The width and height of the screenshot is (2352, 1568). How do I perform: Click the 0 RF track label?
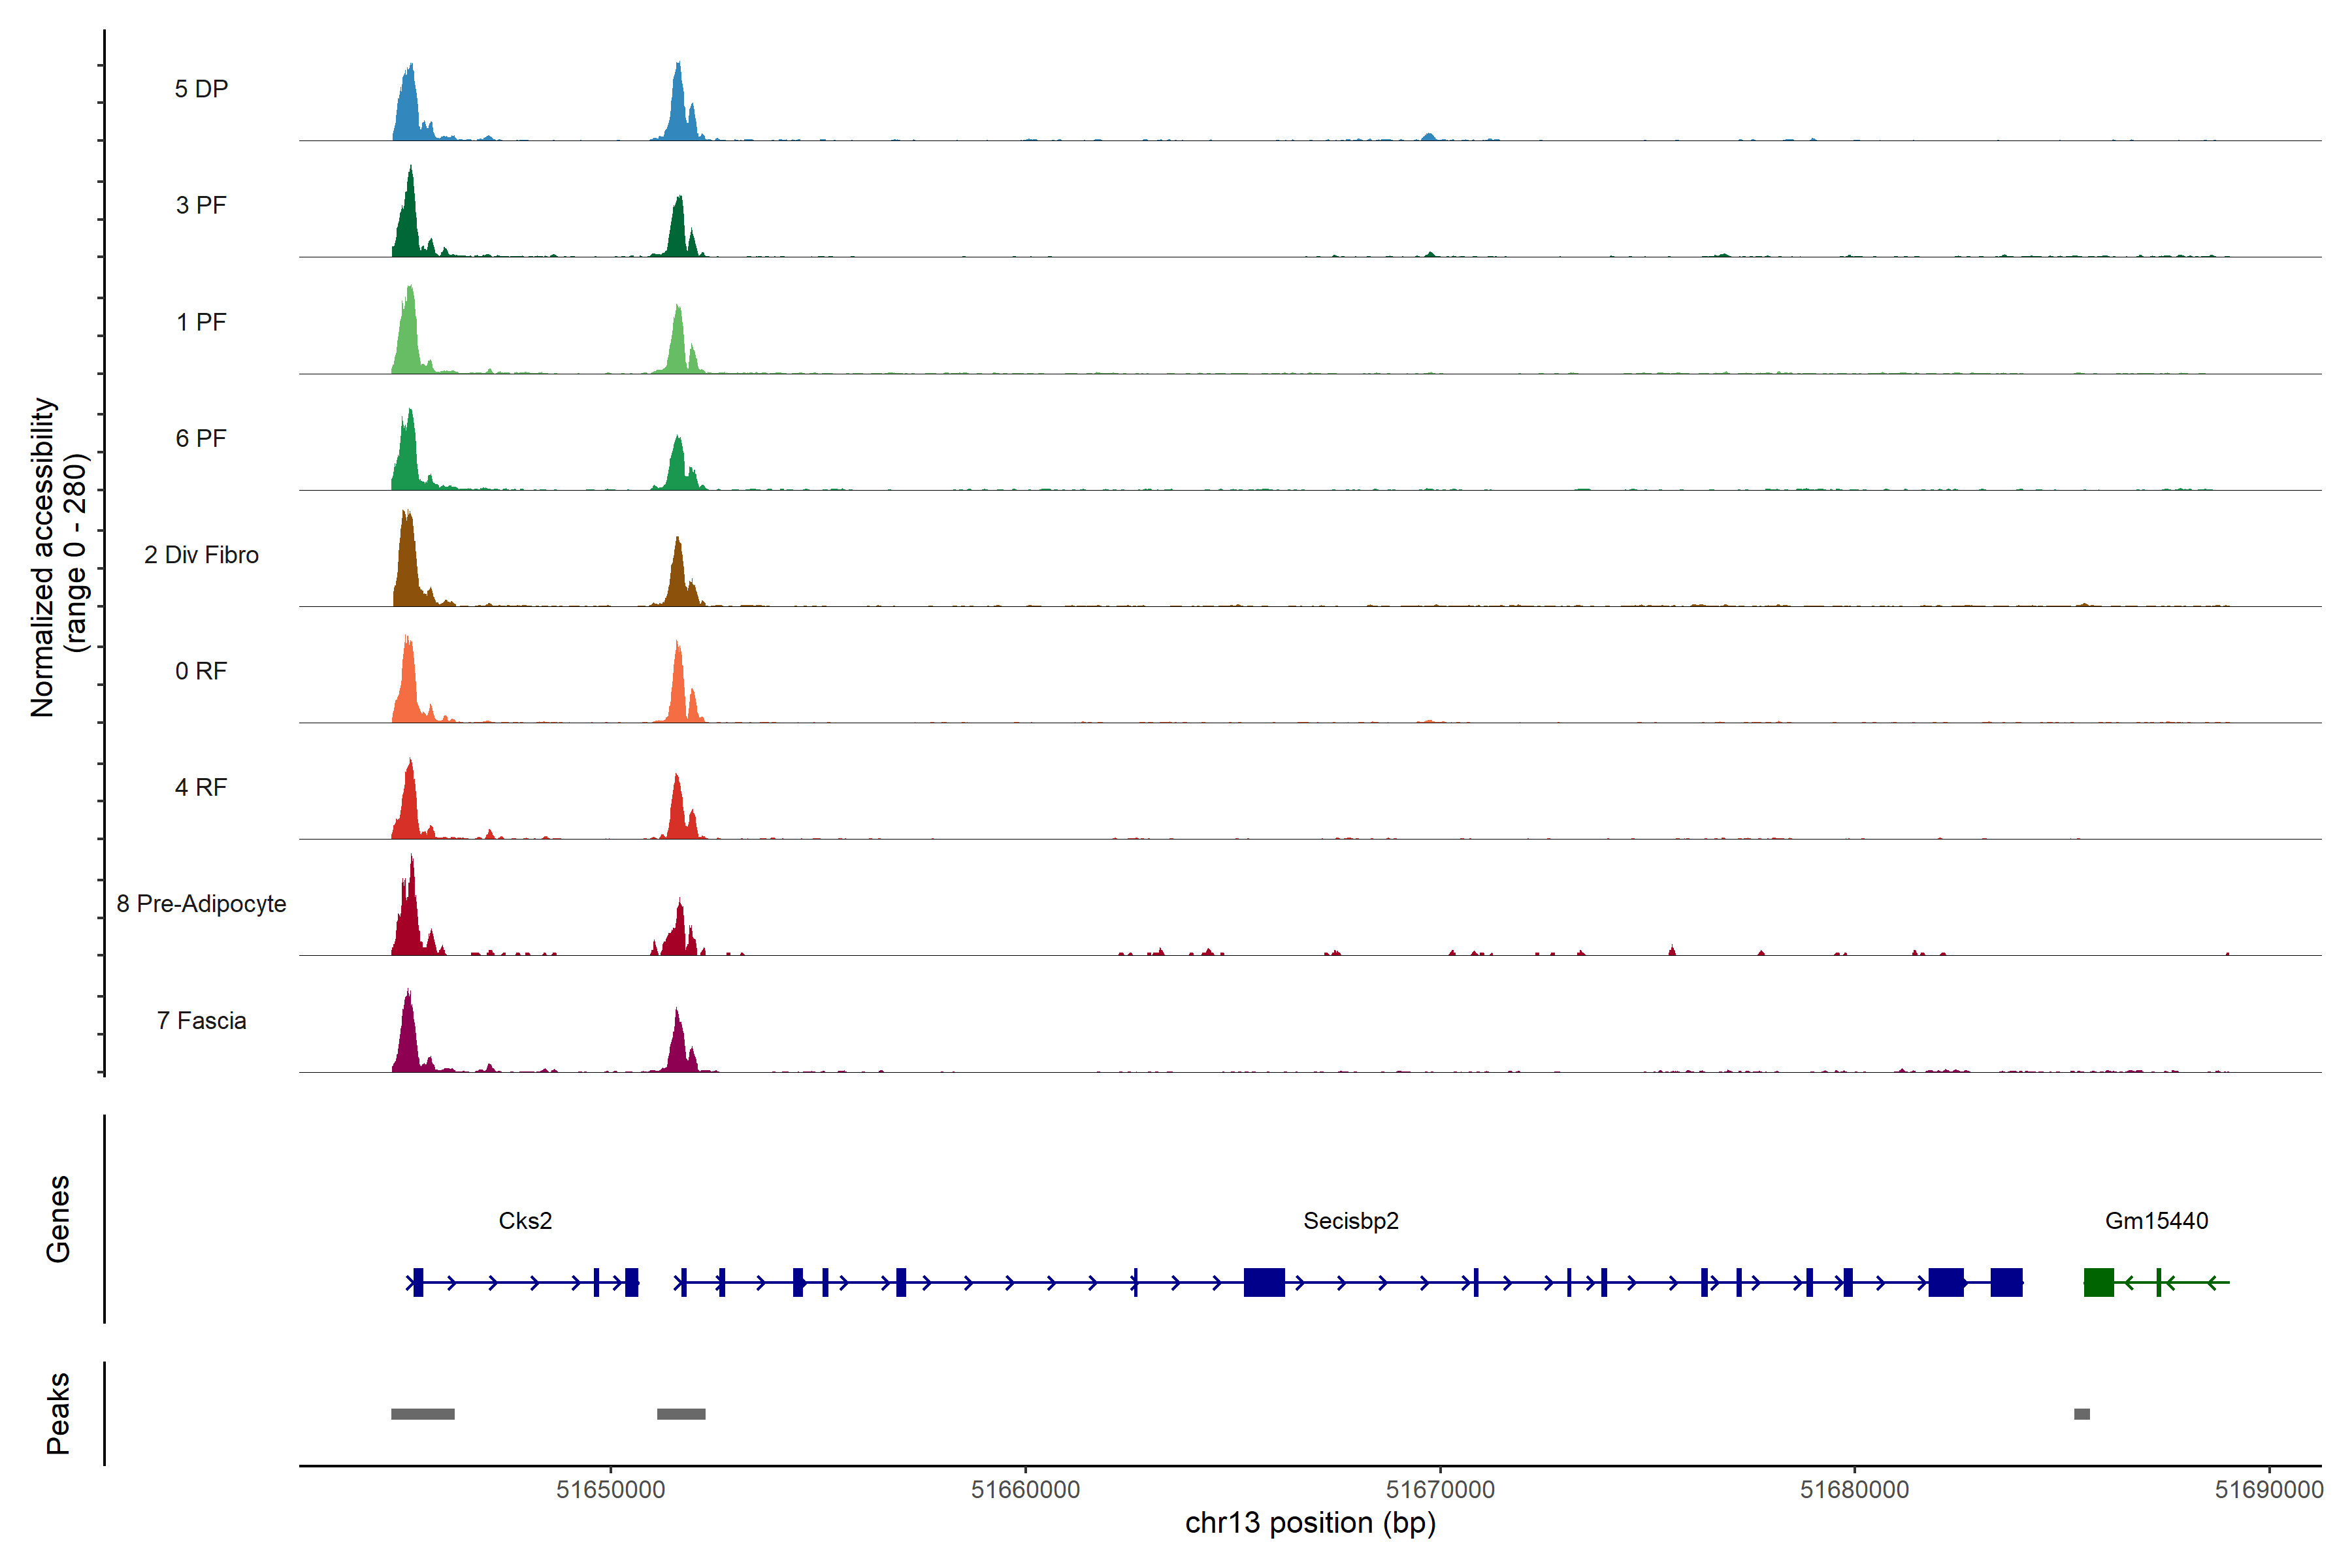point(201,671)
